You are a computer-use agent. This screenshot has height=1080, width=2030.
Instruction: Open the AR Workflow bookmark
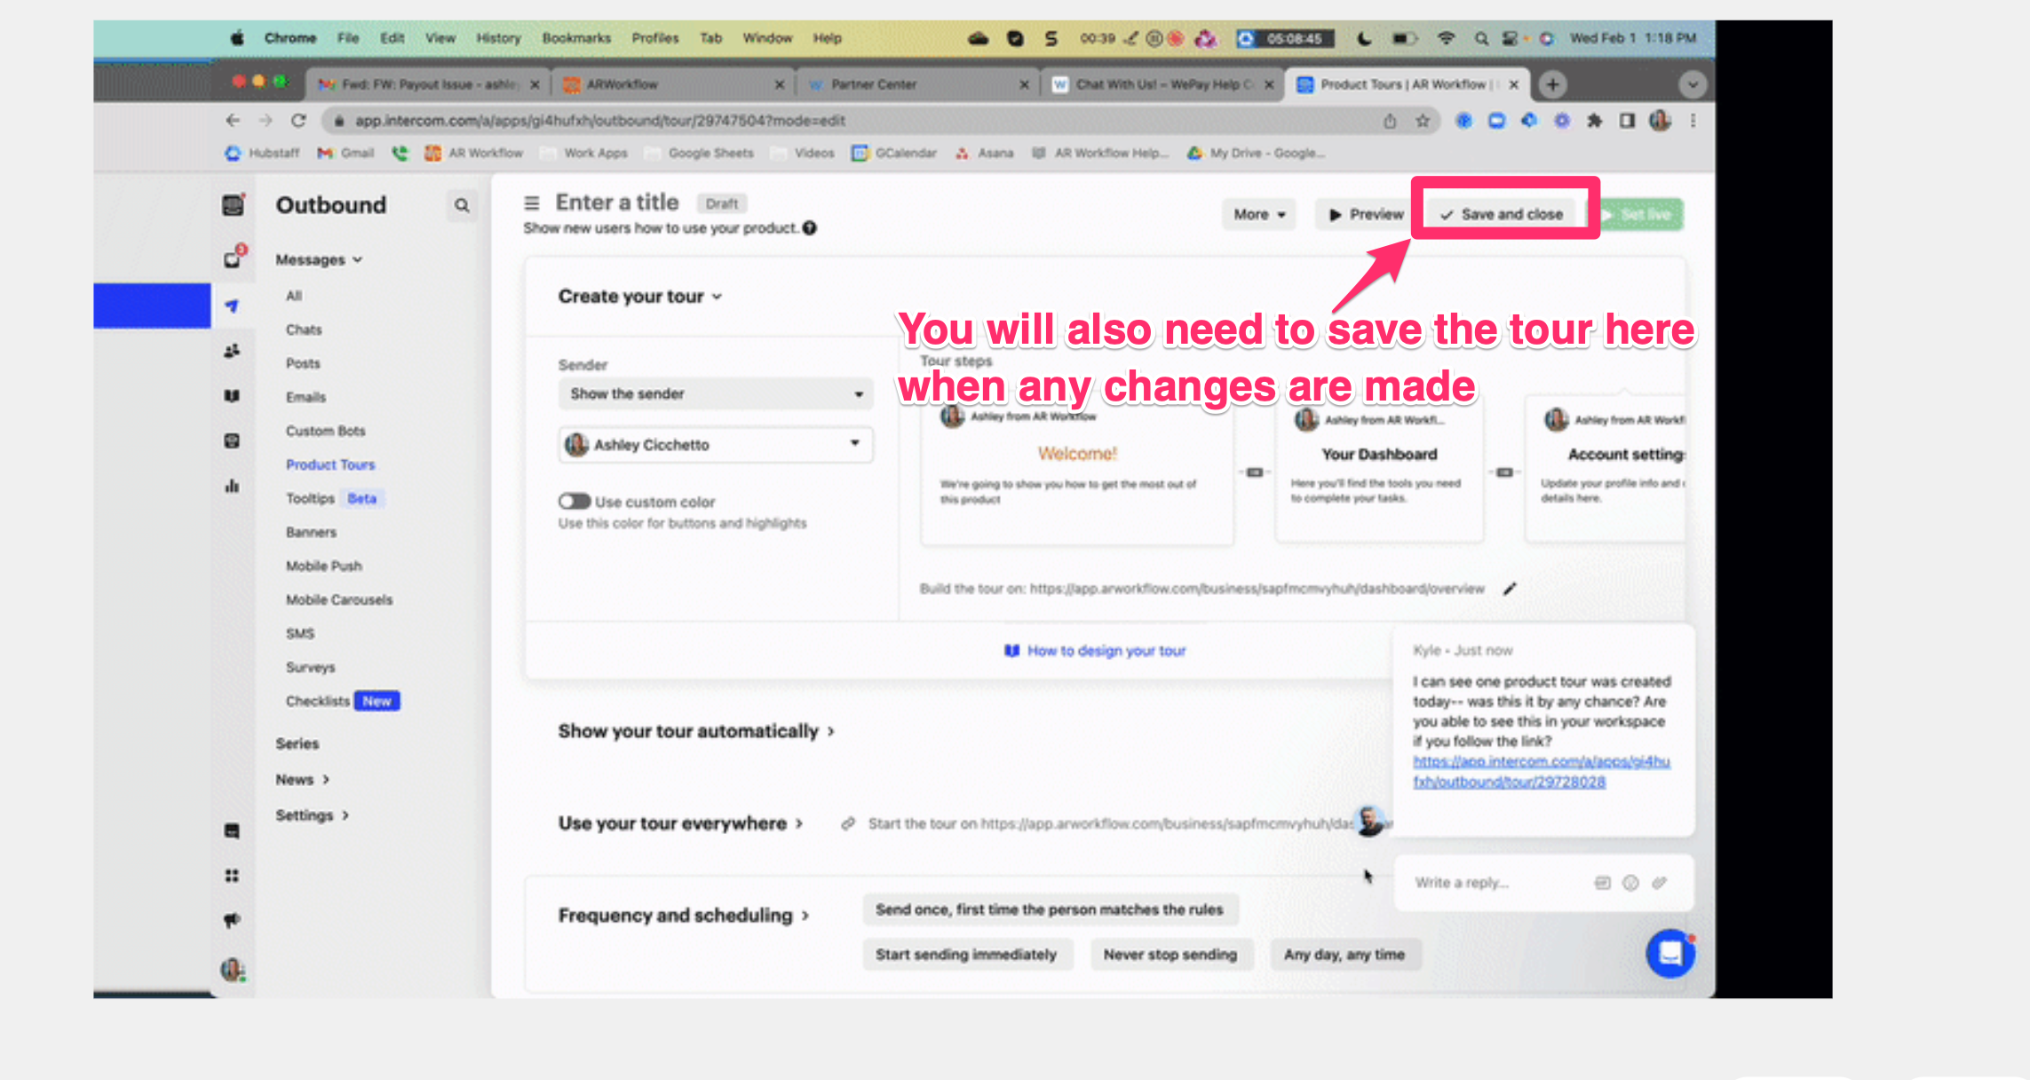(x=474, y=153)
